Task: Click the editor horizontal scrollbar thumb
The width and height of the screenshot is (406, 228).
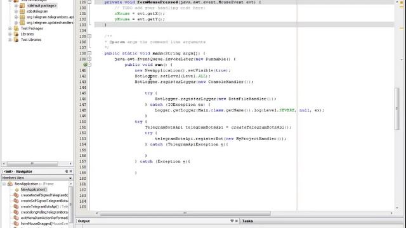Action: pyautogui.click(x=185, y=213)
